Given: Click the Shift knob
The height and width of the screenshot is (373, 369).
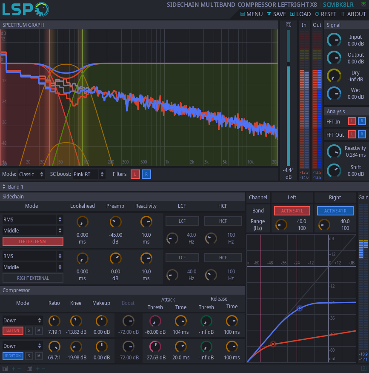Looking at the screenshot, I should pos(334,170).
